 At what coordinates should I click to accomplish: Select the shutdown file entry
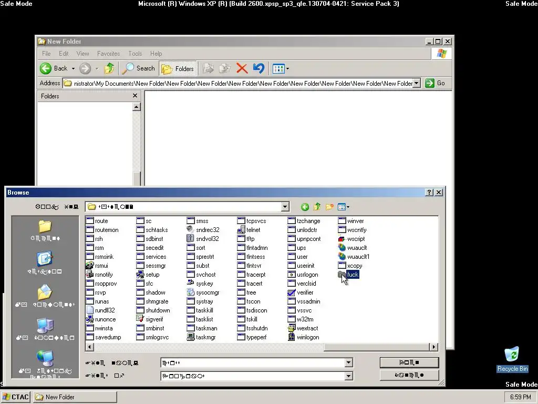[153, 310]
